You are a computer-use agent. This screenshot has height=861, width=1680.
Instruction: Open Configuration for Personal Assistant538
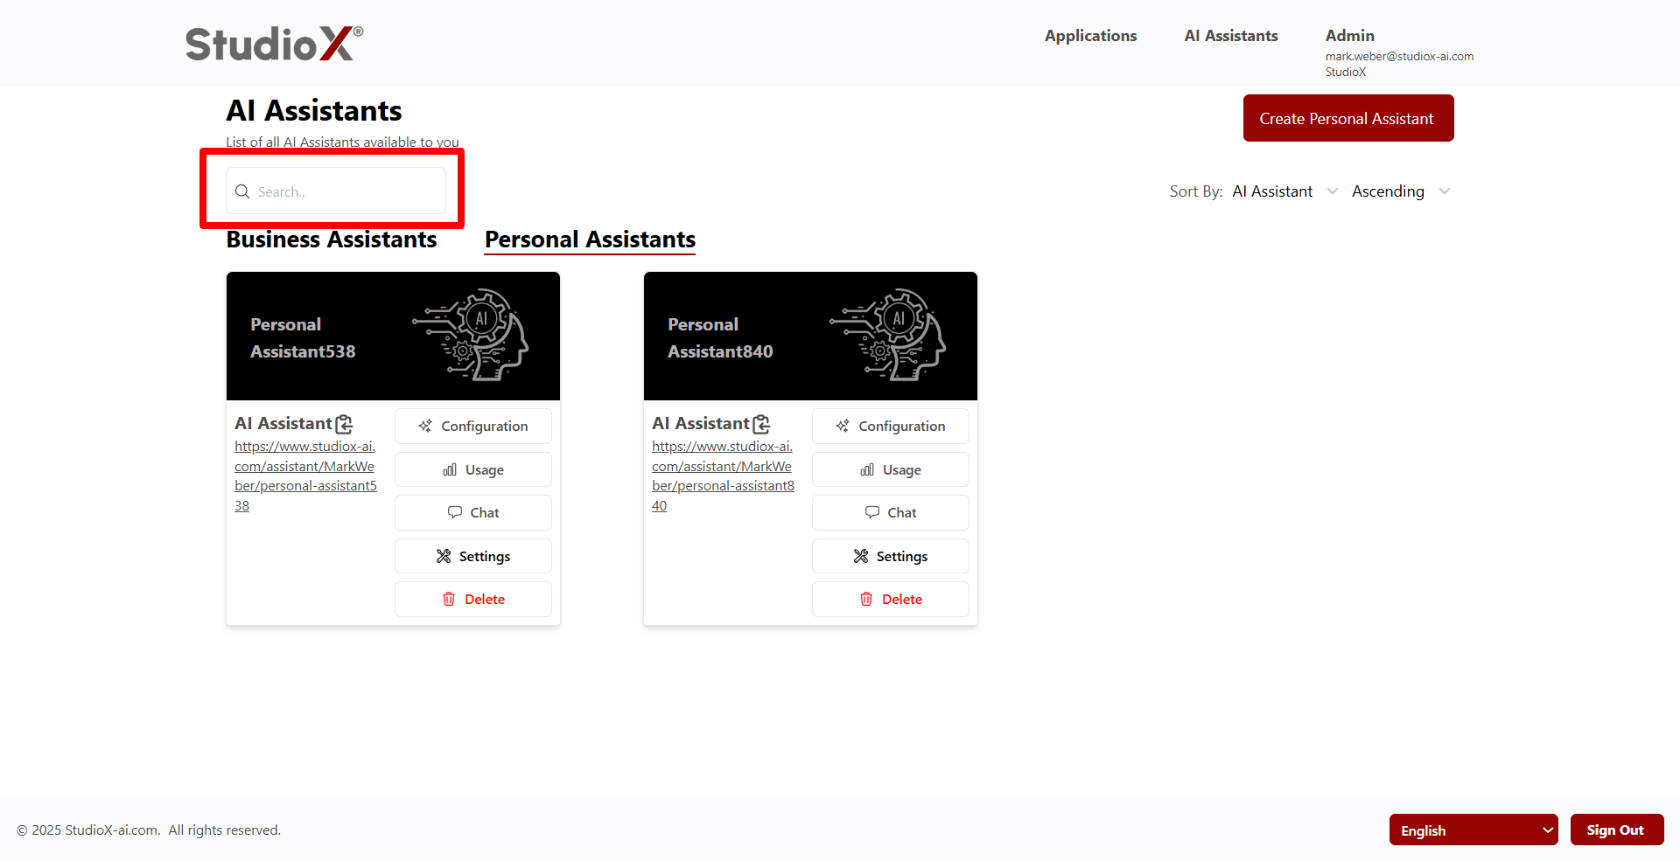(472, 426)
